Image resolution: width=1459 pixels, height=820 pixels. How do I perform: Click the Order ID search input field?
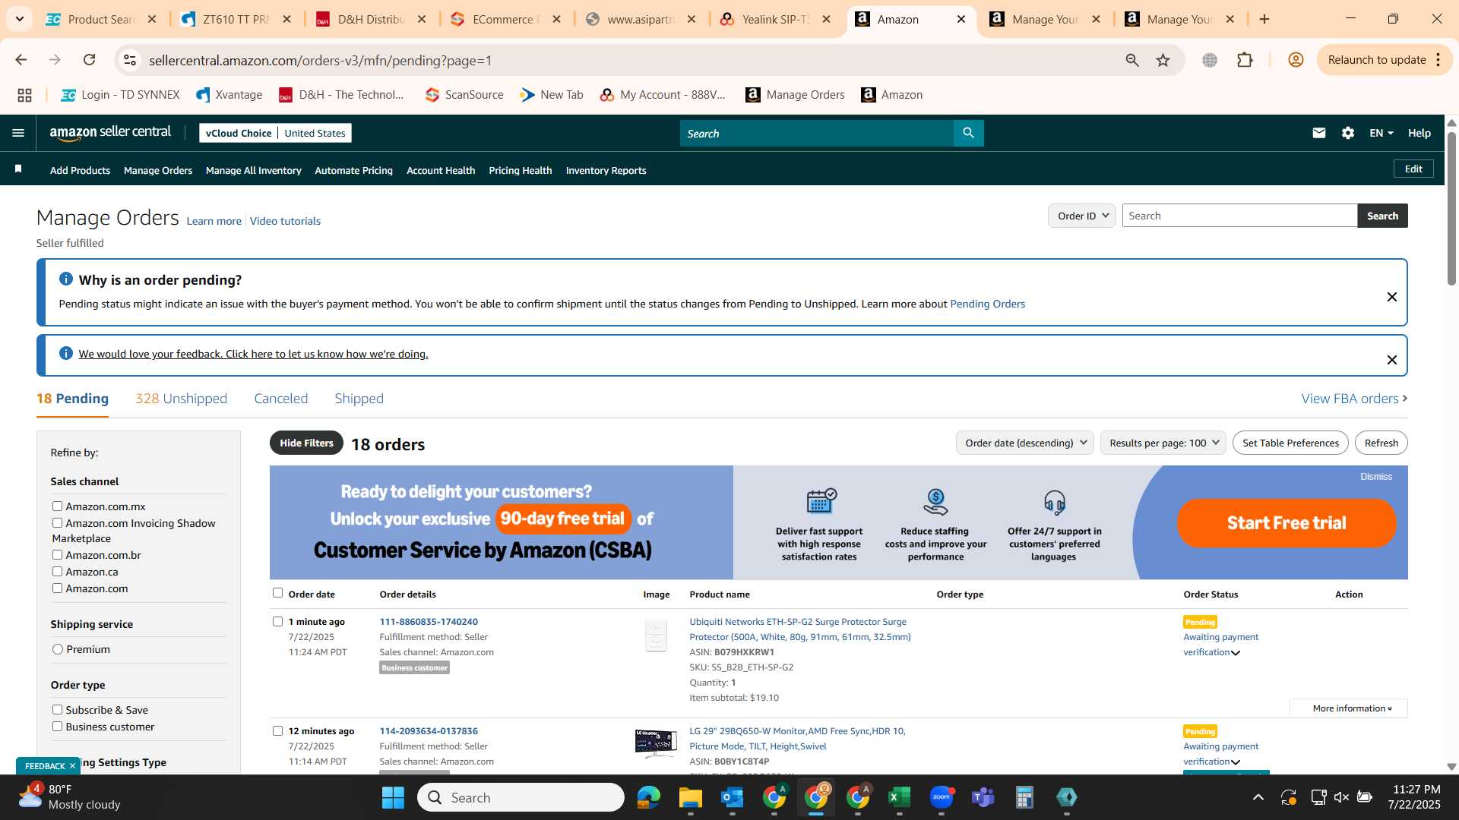1239,216
